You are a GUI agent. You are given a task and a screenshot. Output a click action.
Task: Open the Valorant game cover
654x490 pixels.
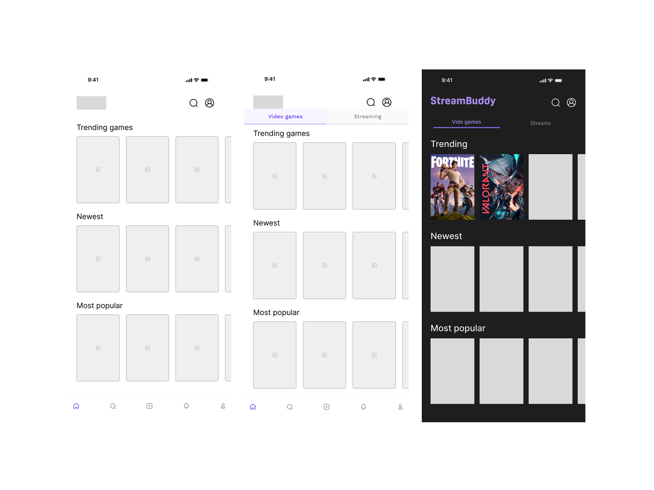coord(501,187)
